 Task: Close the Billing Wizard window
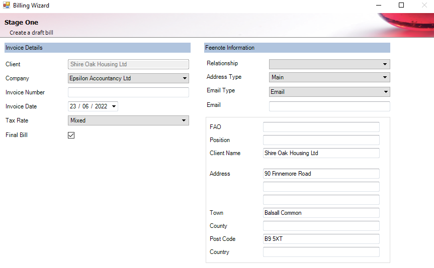(x=424, y=5)
